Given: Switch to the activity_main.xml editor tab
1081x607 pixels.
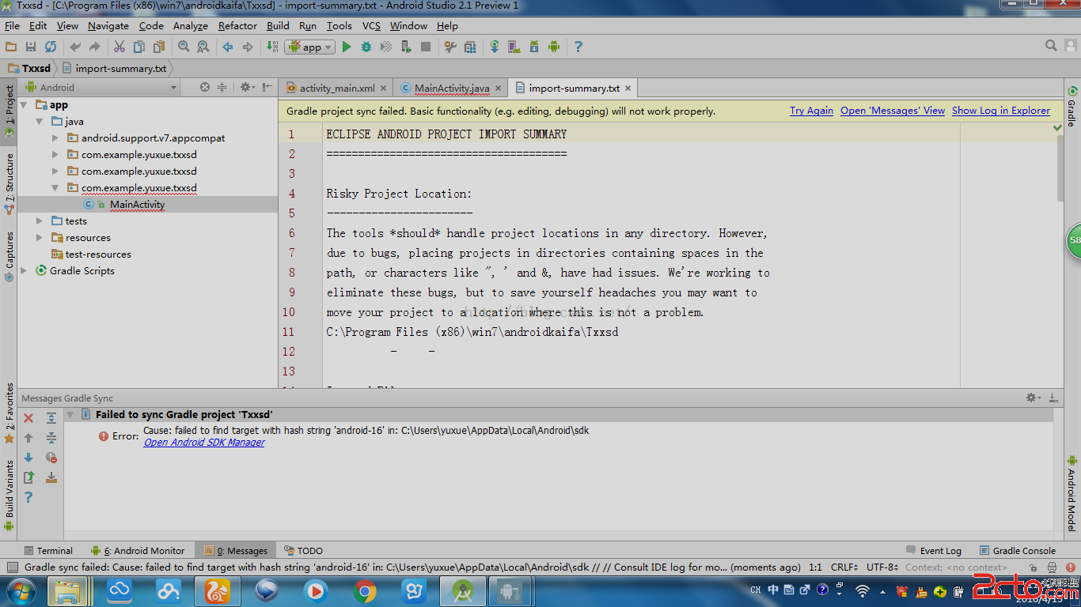Looking at the screenshot, I should pos(338,89).
